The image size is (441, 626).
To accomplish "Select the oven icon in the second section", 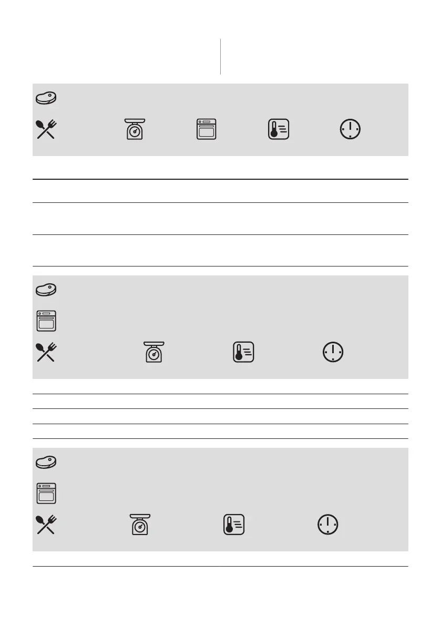I will point(46,321).
